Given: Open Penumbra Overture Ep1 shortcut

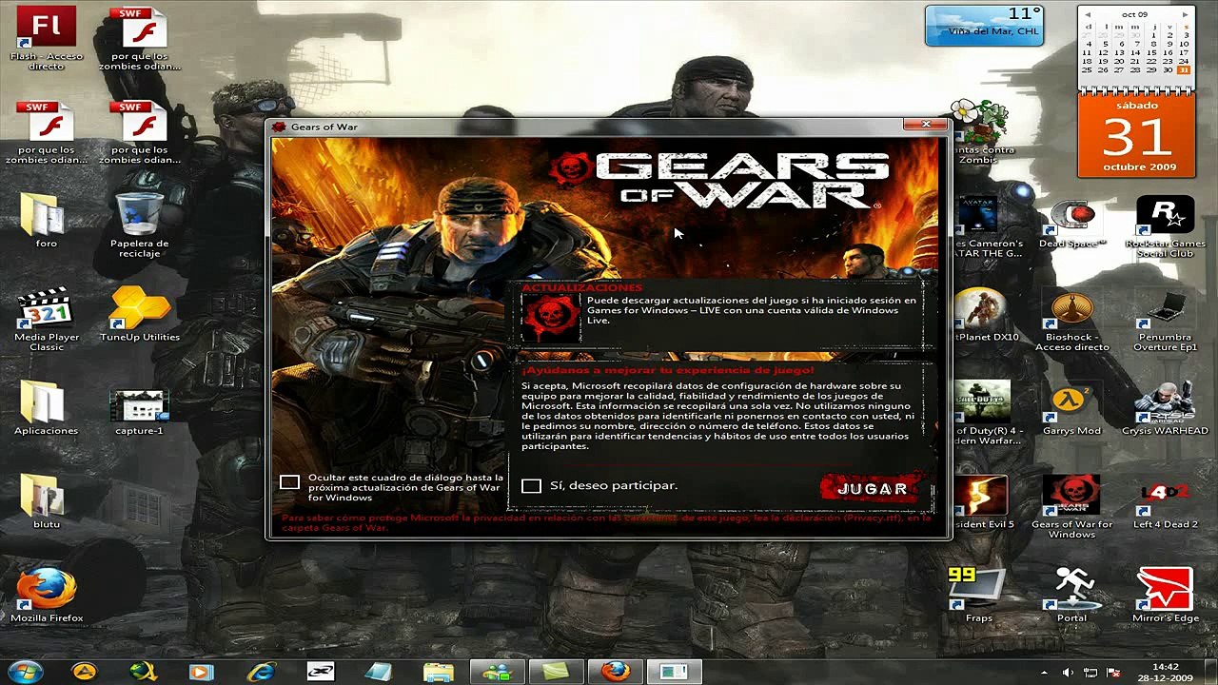Looking at the screenshot, I should point(1165,322).
